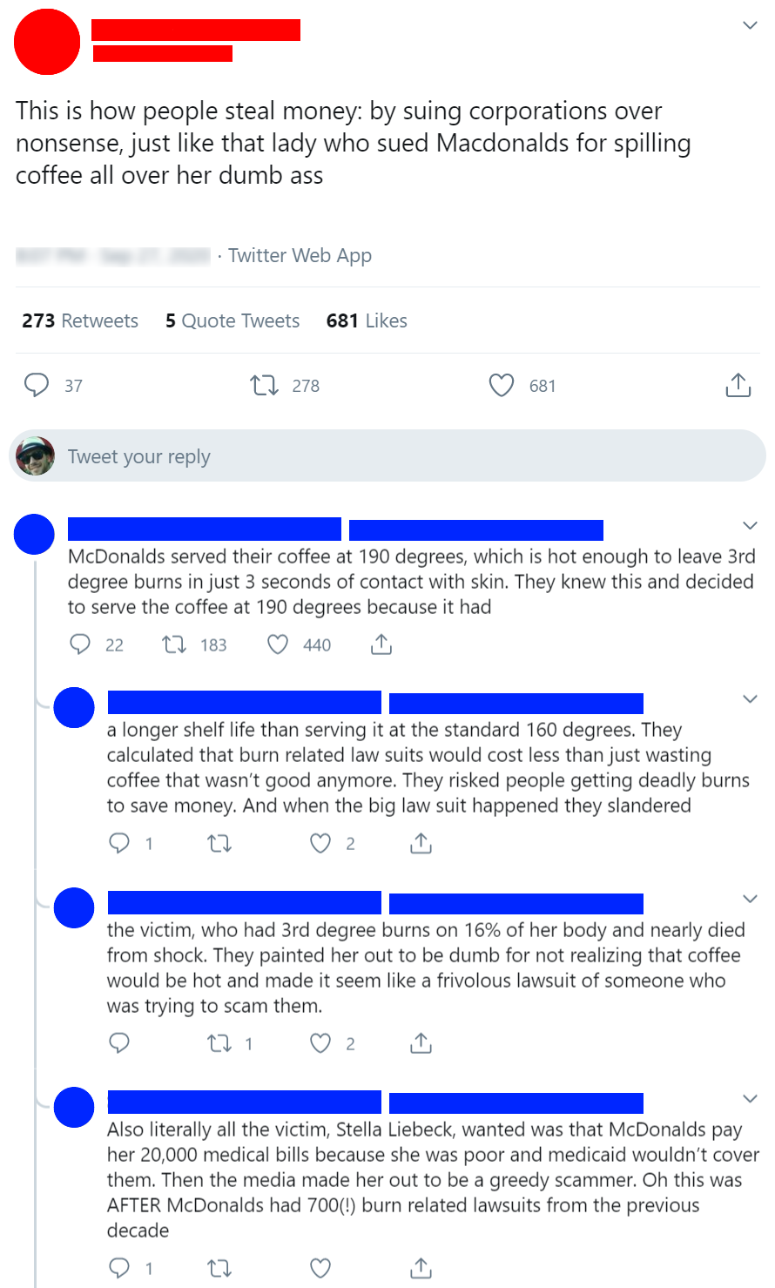Share the '190 degrees' reply
Image resolution: width=775 pixels, height=1288 pixels.
tap(381, 644)
